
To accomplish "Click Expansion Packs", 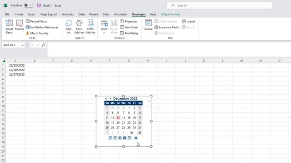I will click(x=167, y=27).
